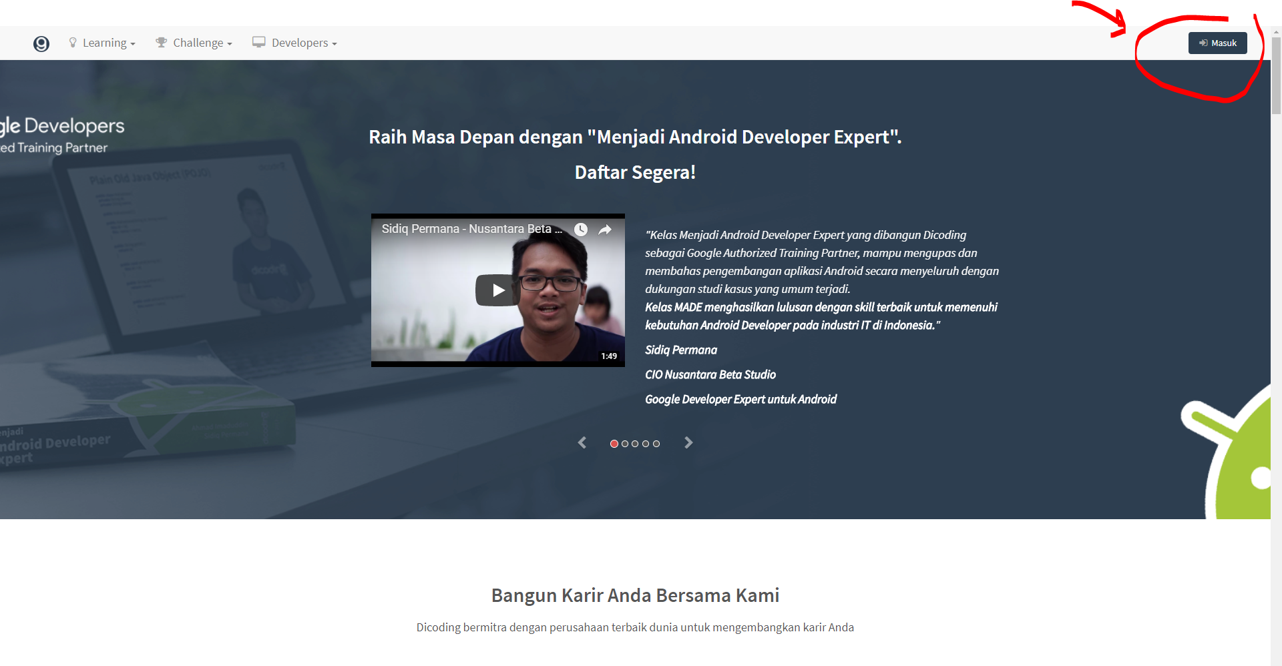The image size is (1282, 666).
Task: Click the Dicoding logo icon
Action: 41,43
